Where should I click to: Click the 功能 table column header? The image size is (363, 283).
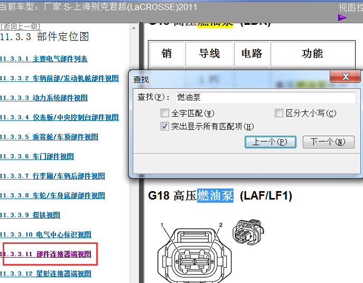[312, 54]
